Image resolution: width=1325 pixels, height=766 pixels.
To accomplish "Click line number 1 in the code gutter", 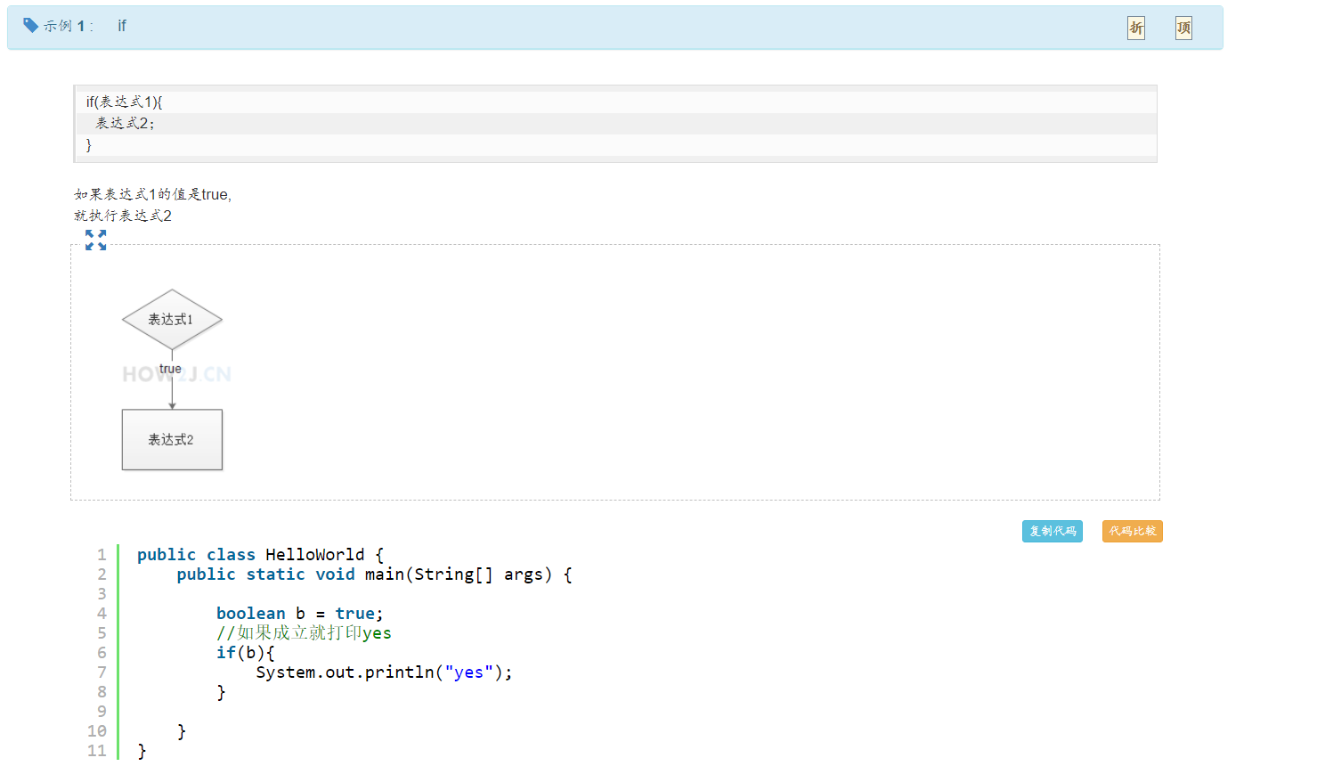I will tap(102, 555).
